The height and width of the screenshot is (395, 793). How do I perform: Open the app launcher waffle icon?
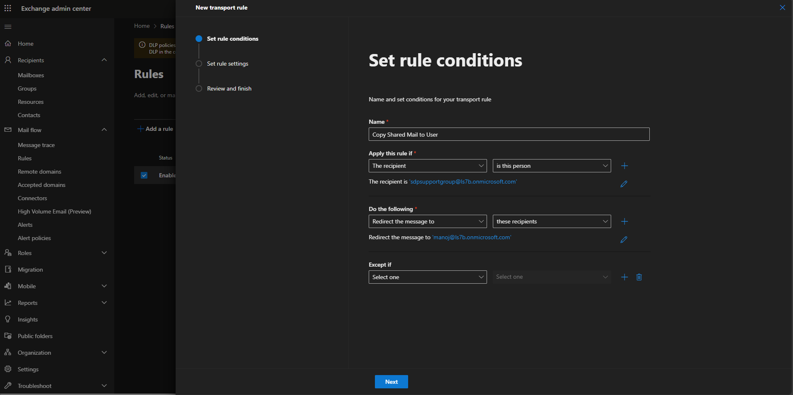click(7, 8)
